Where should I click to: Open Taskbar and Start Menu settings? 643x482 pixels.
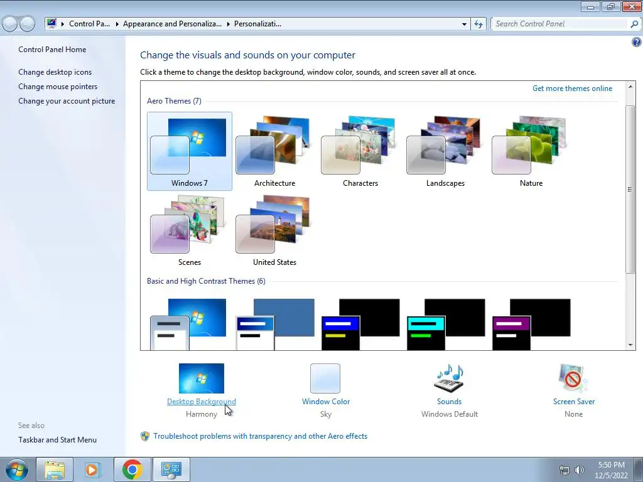(57, 440)
